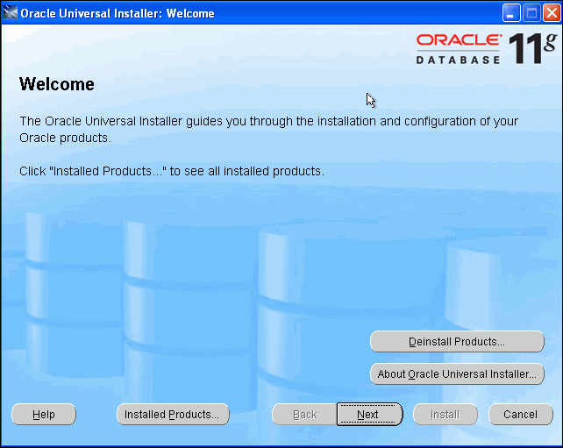The width and height of the screenshot is (563, 448).
Task: Close the Oracle Universal Installer window
Action: coord(551,13)
